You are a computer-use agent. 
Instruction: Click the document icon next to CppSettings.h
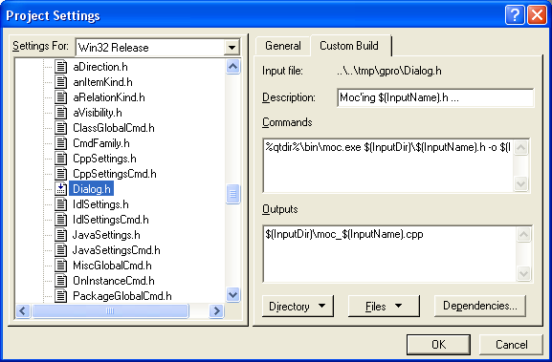[x=60, y=159]
